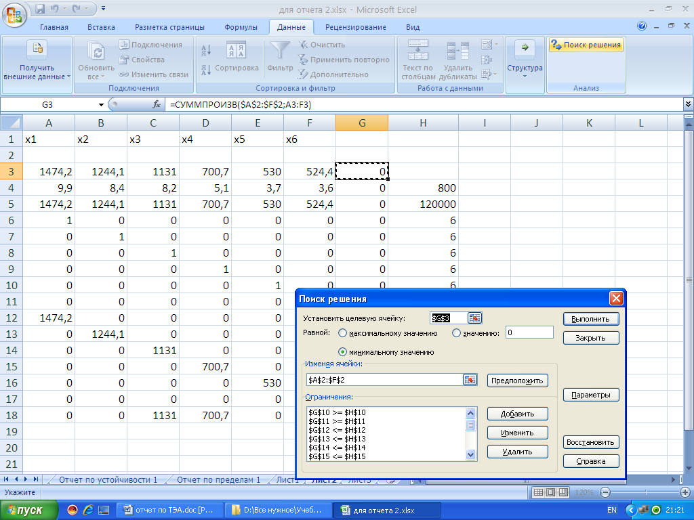Click range picker for changing cells
The height and width of the screenshot is (520, 694).
[470, 380]
